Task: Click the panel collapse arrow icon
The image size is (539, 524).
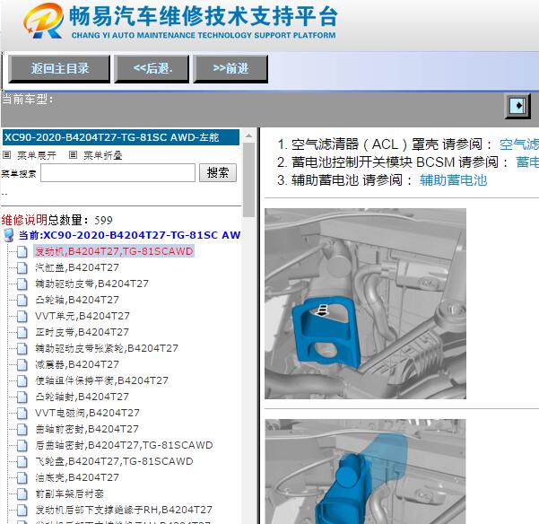Action: pos(517,106)
